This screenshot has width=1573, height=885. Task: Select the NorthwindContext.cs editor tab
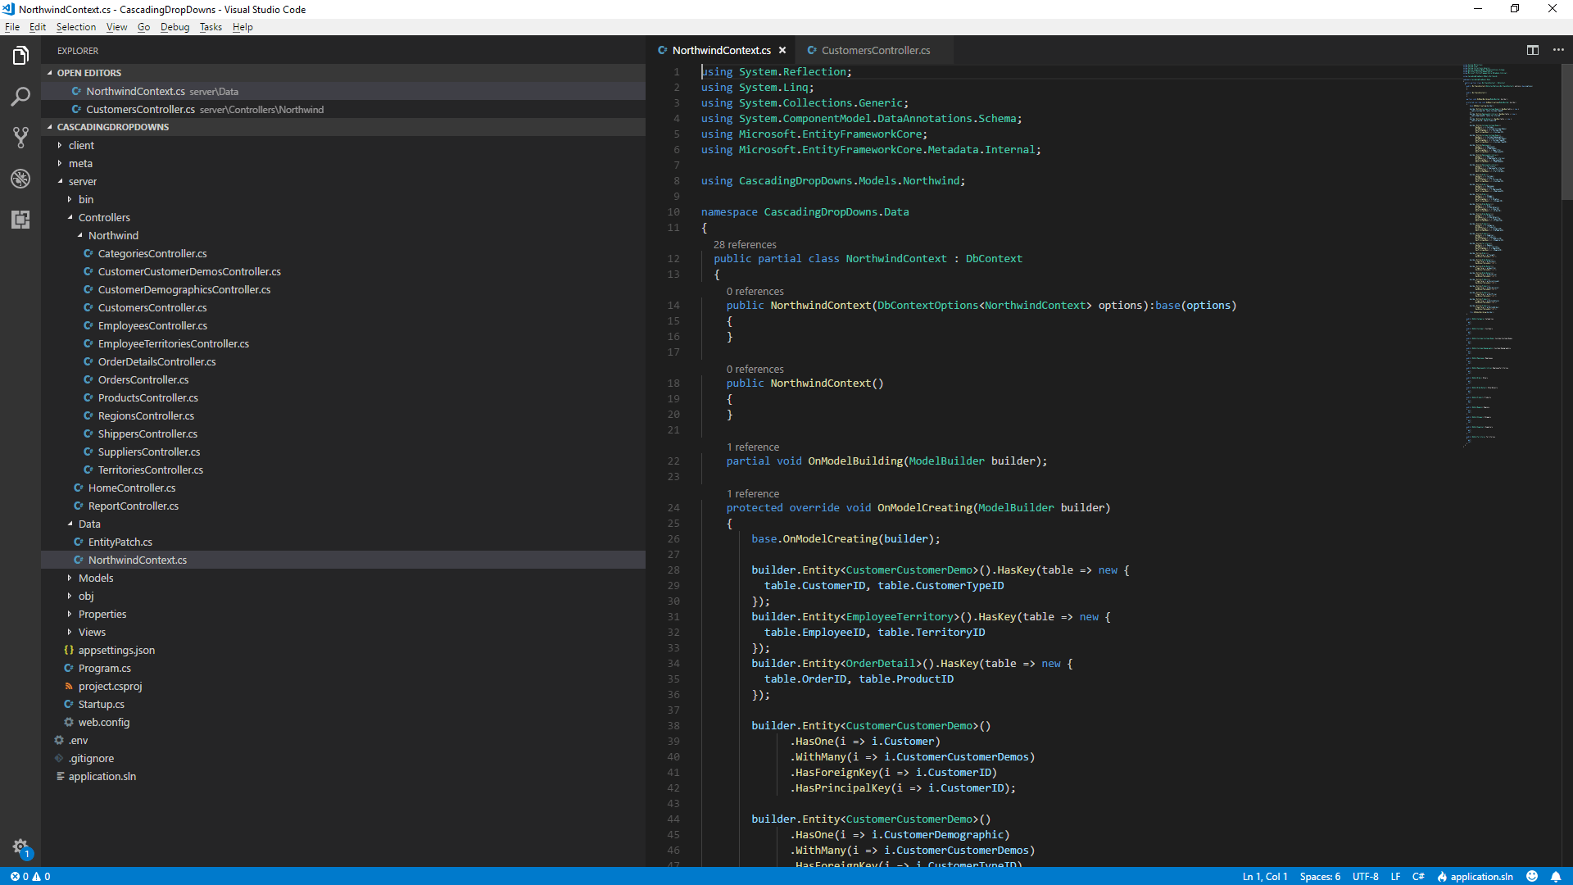(x=721, y=50)
